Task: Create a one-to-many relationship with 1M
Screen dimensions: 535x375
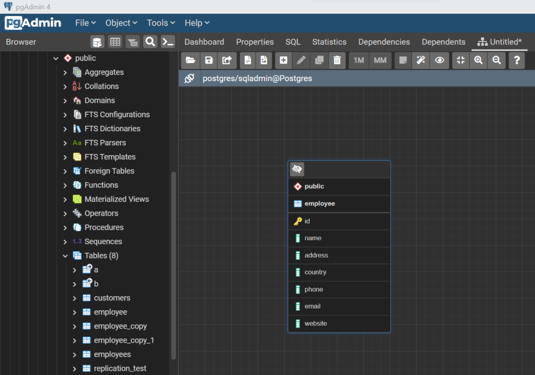Action: point(358,60)
